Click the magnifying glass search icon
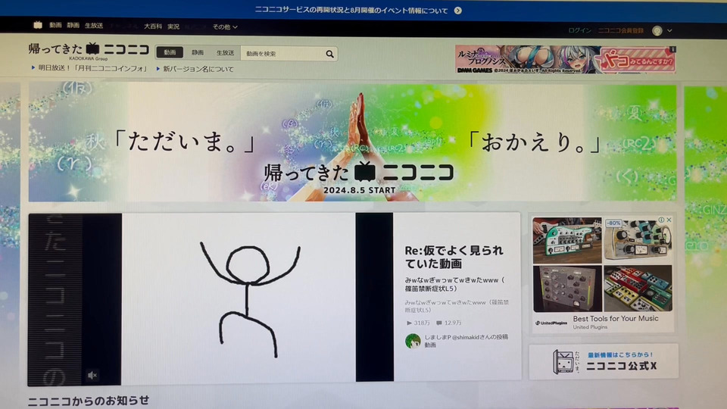Viewport: 727px width, 409px height. pos(329,55)
